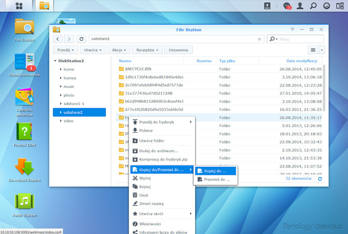The image size is (348, 234).
Task: Open the Akcja dropdown button
Action: pyautogui.click(x=119, y=50)
